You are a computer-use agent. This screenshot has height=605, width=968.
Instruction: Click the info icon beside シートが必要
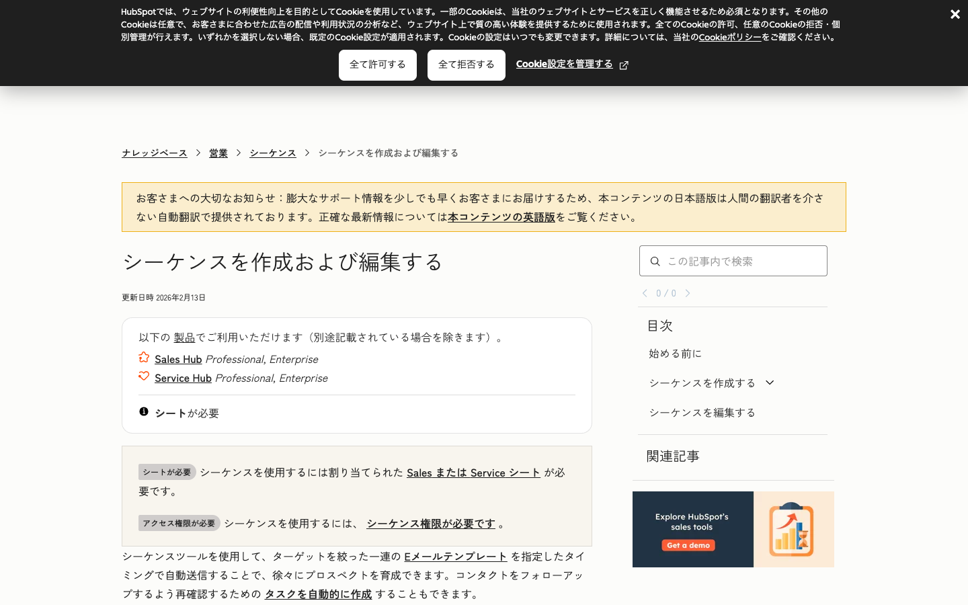[144, 411]
